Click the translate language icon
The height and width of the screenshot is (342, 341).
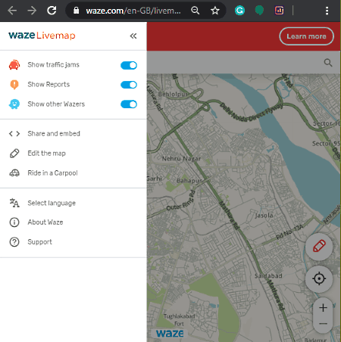point(14,203)
